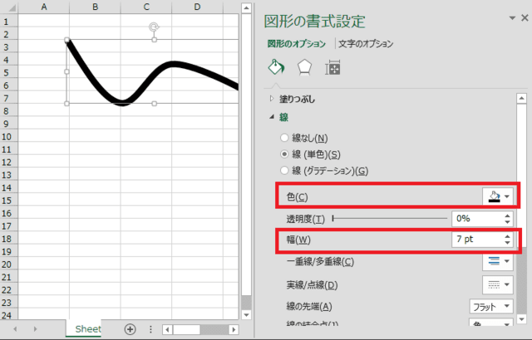
Task: Select the 線なし radio option
Action: pyautogui.click(x=286, y=138)
